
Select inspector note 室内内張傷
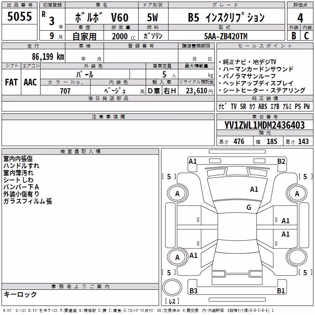pos(18,159)
